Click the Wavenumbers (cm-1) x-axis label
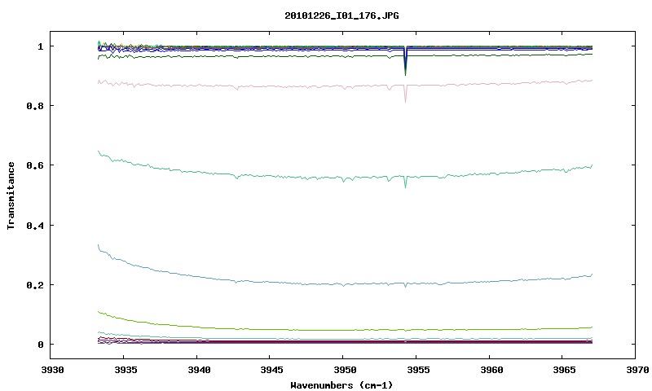The height and width of the screenshot is (391, 652). pyautogui.click(x=341, y=385)
